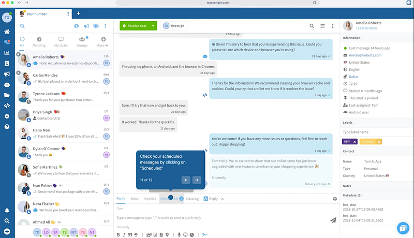Image resolution: width=414 pixels, height=238 pixels.
Task: Click the microphone voice record icon
Action: pyautogui.click(x=179, y=234)
